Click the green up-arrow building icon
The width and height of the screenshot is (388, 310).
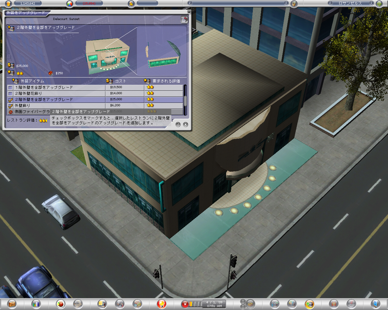[x=309, y=304]
